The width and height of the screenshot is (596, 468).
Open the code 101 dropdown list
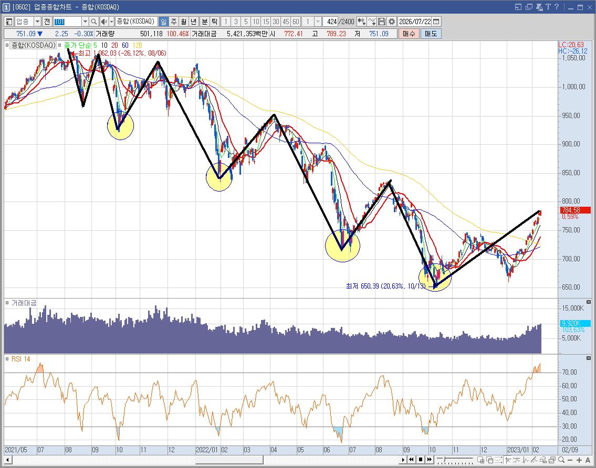(x=85, y=22)
